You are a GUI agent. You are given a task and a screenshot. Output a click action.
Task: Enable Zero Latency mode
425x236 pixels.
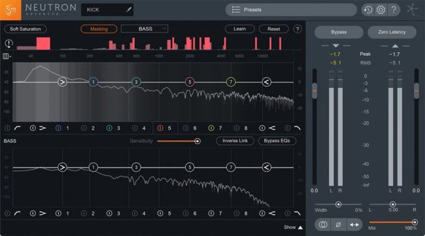tap(392, 32)
